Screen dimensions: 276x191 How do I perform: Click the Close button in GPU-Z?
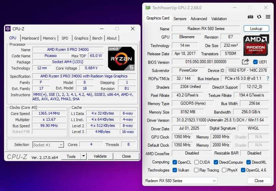(x=259, y=180)
